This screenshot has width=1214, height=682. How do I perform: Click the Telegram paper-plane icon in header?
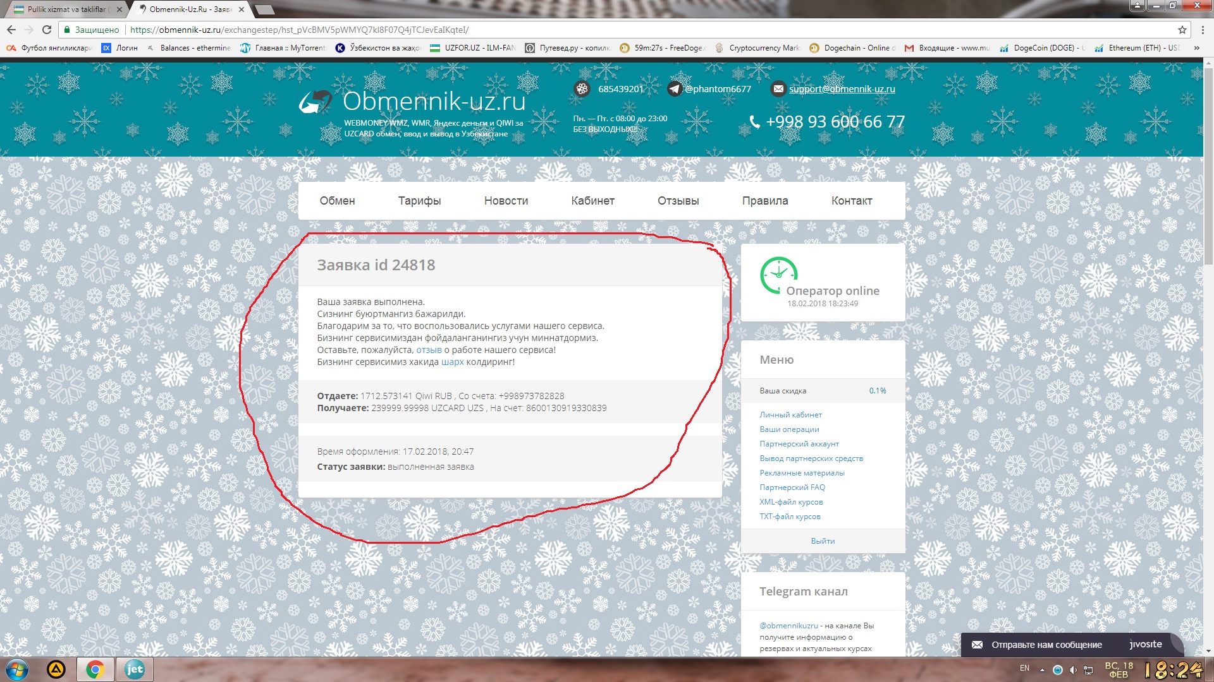point(675,89)
